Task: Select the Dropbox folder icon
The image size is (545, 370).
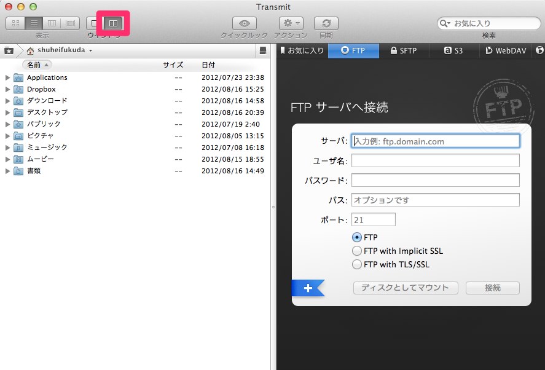Action: [x=18, y=89]
